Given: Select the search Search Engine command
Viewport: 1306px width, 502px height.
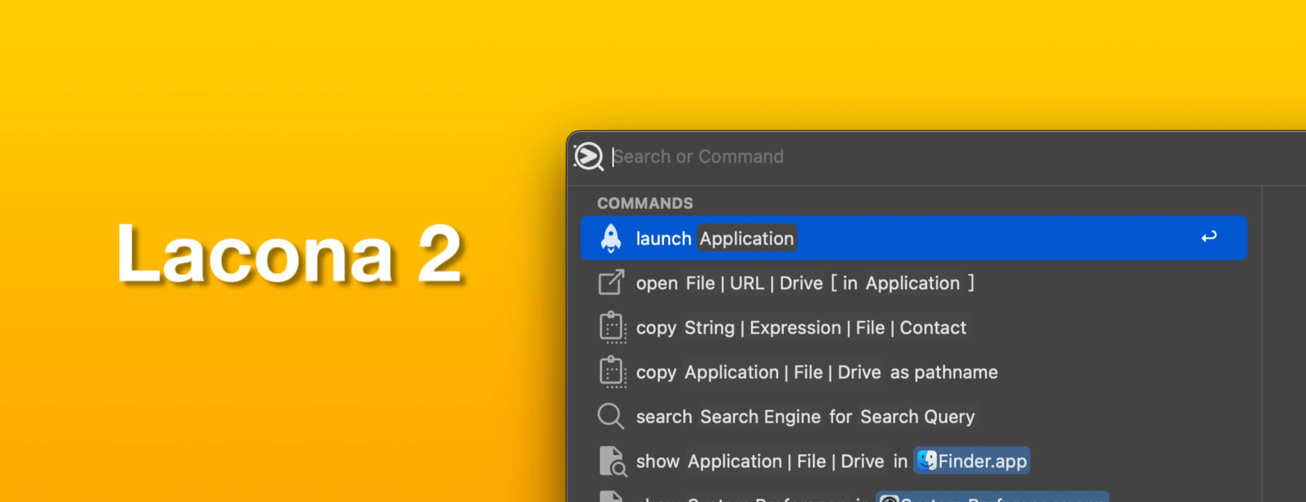Looking at the screenshot, I should [x=913, y=416].
